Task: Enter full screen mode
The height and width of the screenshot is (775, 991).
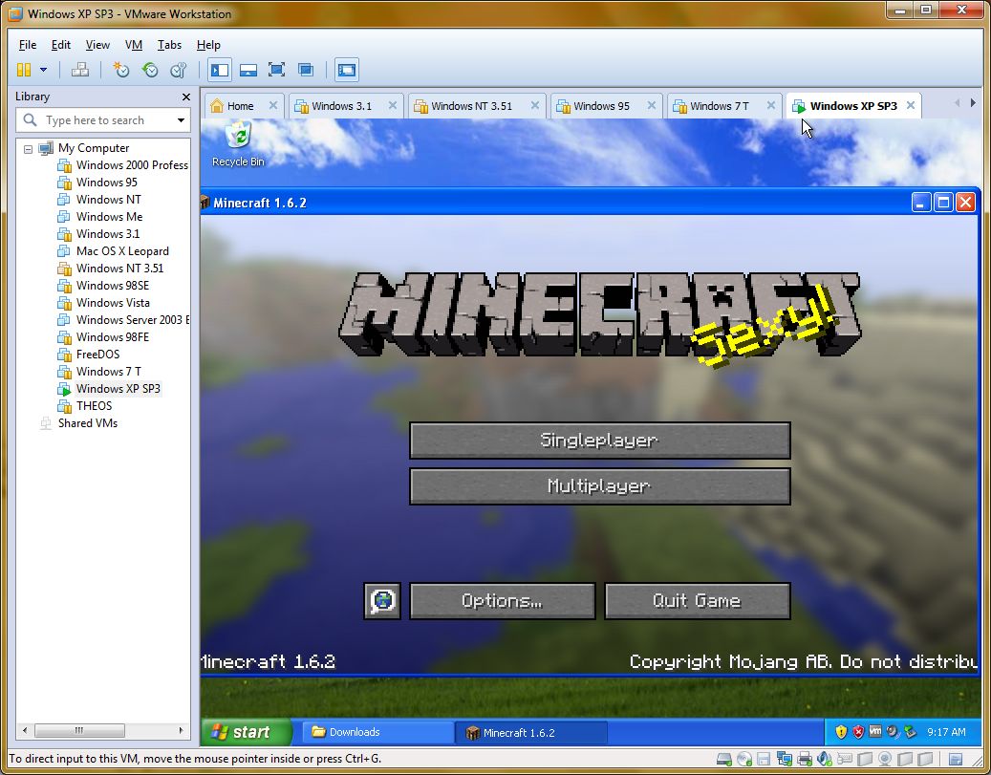Action: [x=276, y=70]
